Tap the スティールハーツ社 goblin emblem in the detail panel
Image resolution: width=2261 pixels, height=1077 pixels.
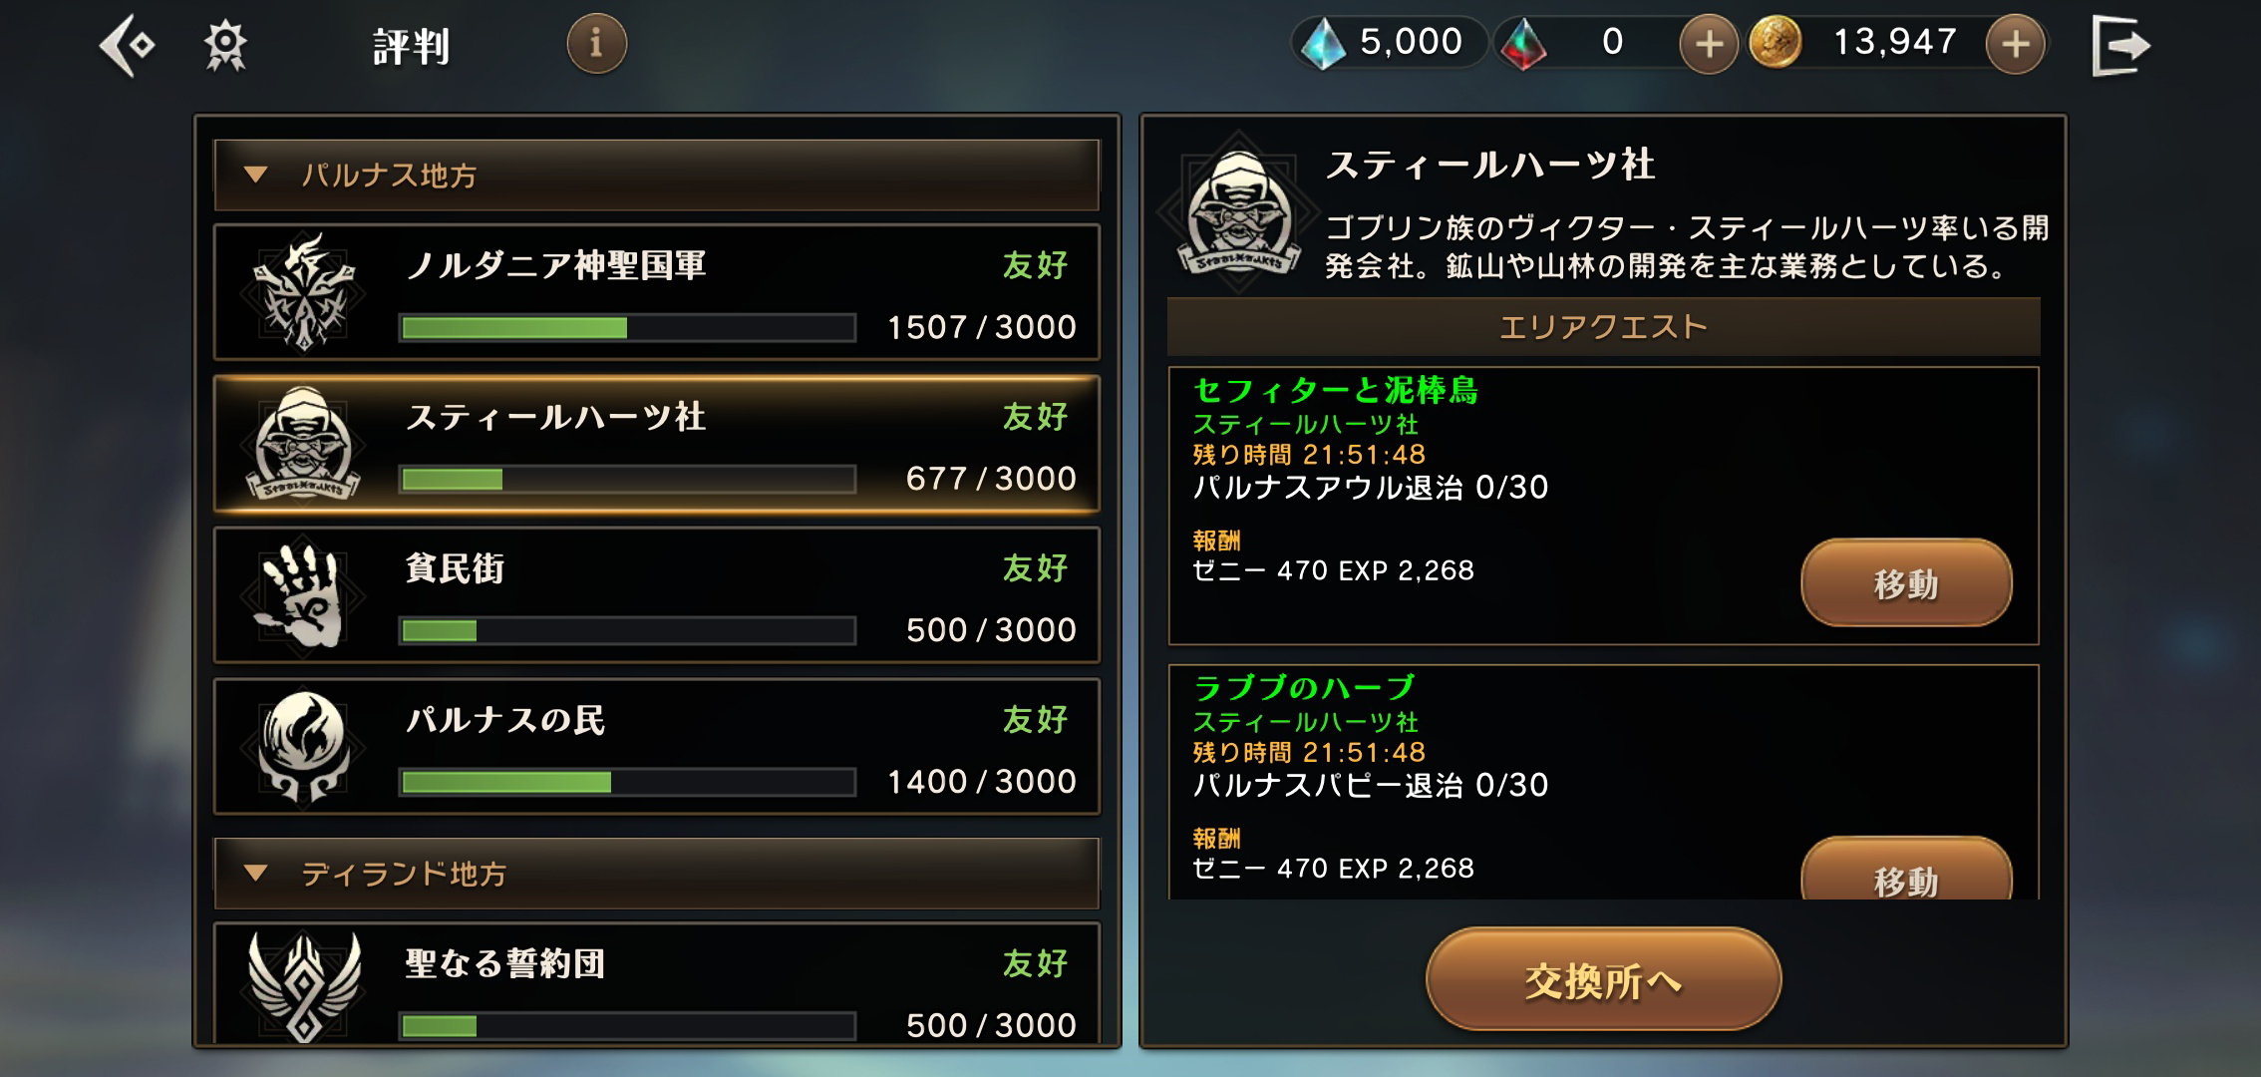pyautogui.click(x=1238, y=213)
